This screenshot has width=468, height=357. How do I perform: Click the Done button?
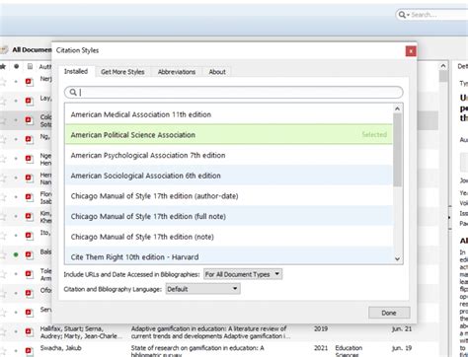point(389,313)
